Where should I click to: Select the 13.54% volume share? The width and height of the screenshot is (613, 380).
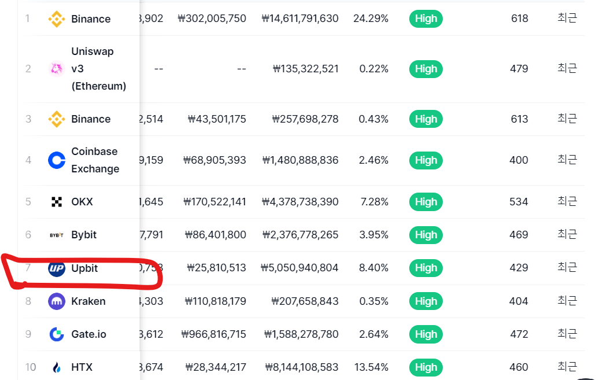[372, 367]
